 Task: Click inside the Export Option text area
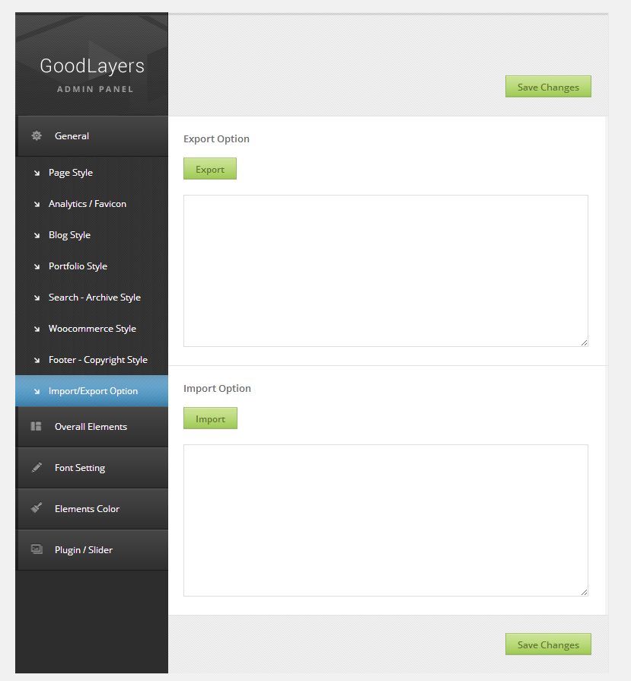[385, 271]
